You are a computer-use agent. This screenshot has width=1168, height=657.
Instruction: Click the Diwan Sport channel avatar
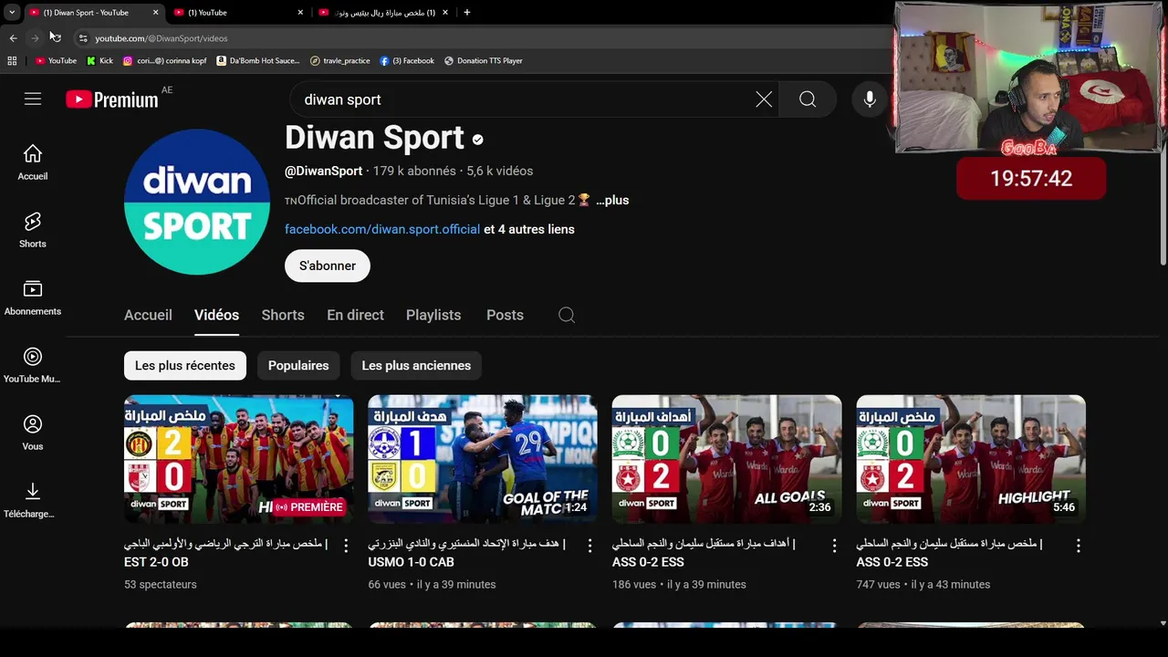(197, 202)
